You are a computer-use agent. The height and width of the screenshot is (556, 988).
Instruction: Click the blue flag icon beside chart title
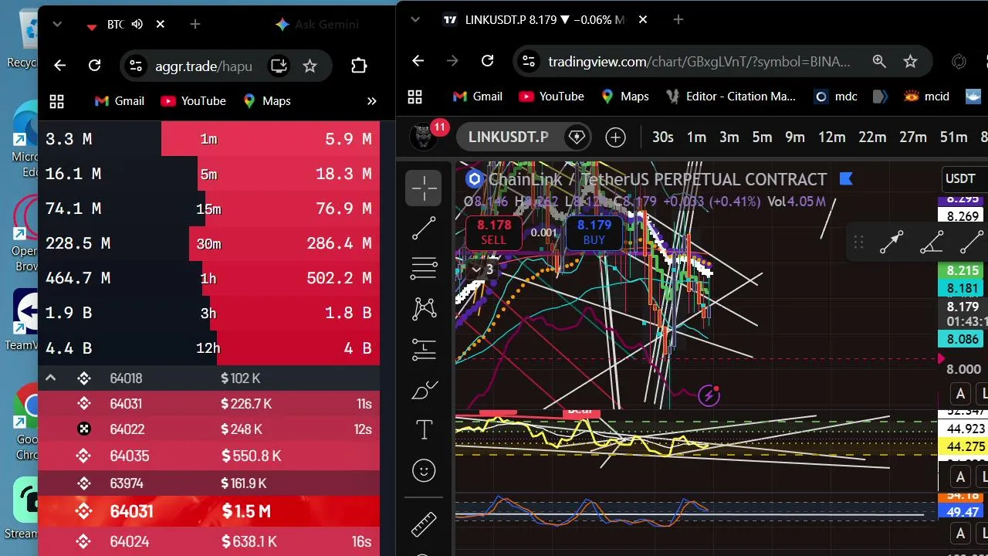pyautogui.click(x=845, y=179)
